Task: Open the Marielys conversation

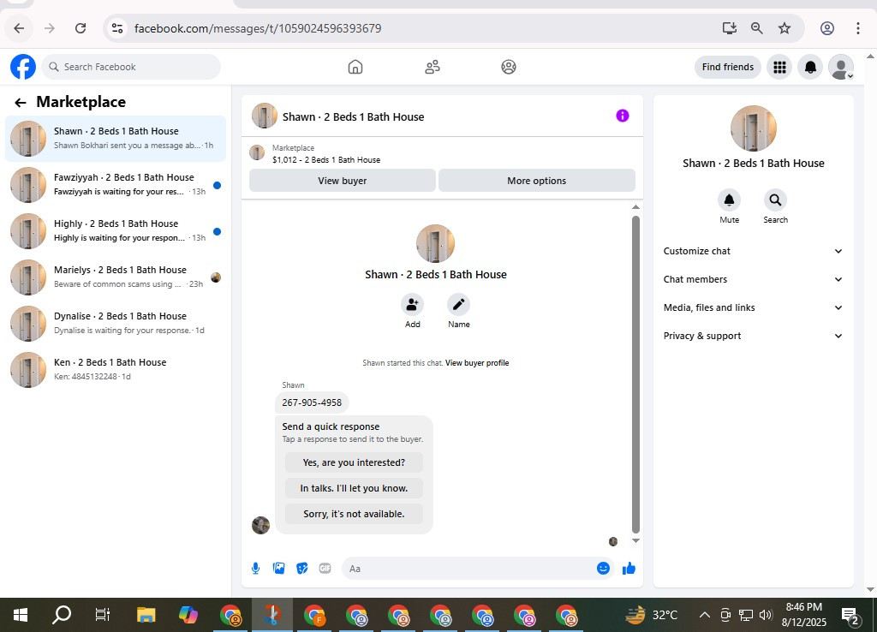Action: click(116, 277)
